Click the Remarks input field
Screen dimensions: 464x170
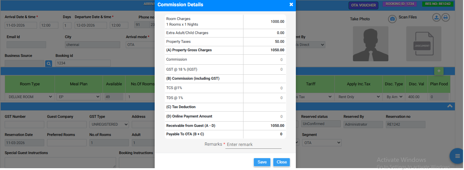(253, 144)
